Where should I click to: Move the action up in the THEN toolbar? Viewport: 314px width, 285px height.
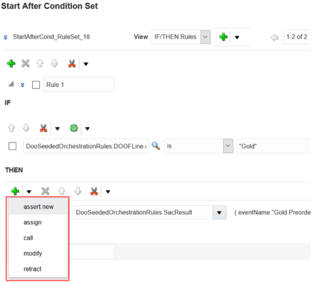(x=62, y=191)
